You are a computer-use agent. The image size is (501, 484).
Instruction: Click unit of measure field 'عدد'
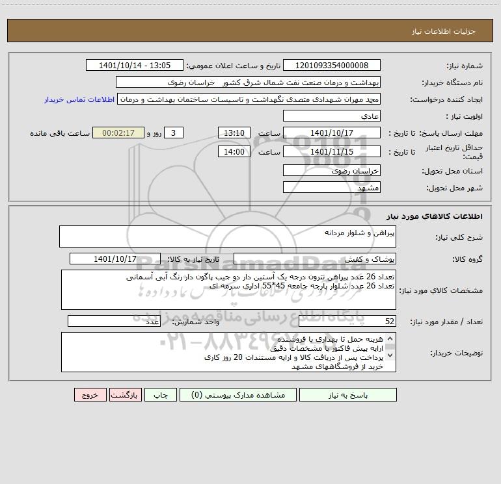click(x=114, y=322)
